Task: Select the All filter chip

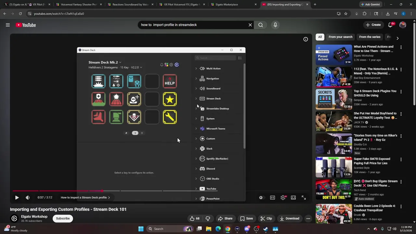Action: pyautogui.click(x=320, y=37)
